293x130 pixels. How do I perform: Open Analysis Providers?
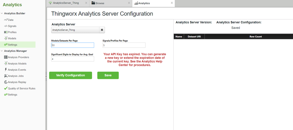[x=18, y=57]
